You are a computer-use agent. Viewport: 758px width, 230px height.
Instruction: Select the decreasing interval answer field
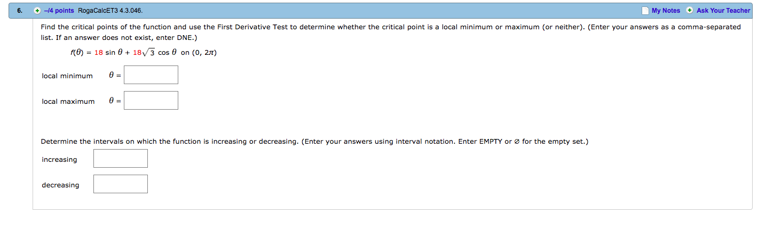(x=121, y=184)
